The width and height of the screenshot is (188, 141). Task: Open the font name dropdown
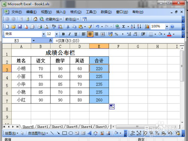(x=44, y=34)
